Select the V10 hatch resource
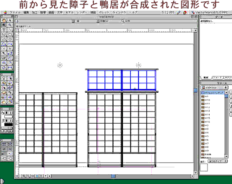Image resolution: width=232 pixels, height=184 pixels. click(207, 100)
